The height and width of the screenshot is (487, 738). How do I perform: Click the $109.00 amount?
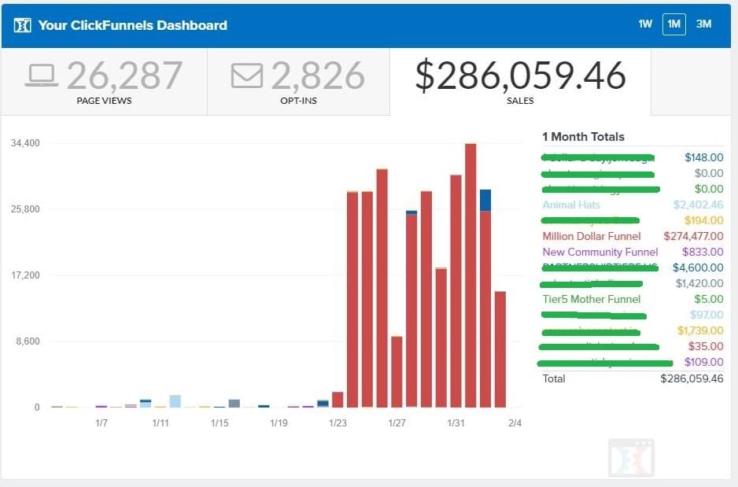click(703, 362)
